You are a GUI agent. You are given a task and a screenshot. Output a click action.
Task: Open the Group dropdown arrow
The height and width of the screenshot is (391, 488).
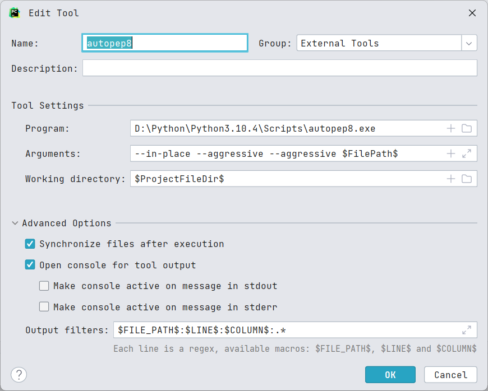click(x=469, y=43)
